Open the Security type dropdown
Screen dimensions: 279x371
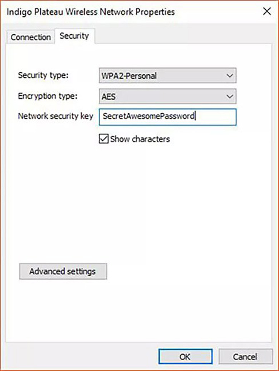[167, 75]
